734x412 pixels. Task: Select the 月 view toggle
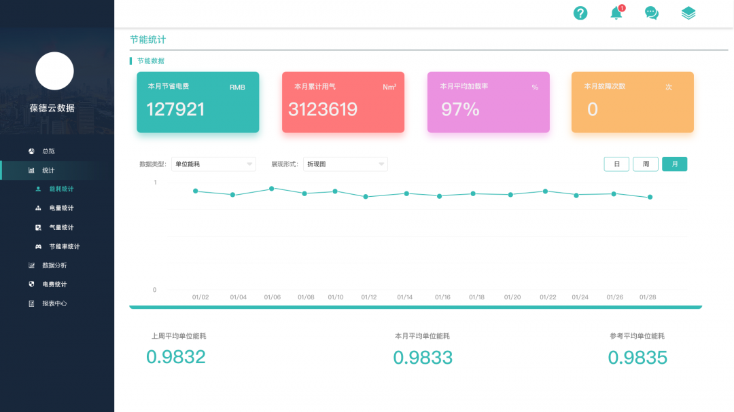click(674, 164)
